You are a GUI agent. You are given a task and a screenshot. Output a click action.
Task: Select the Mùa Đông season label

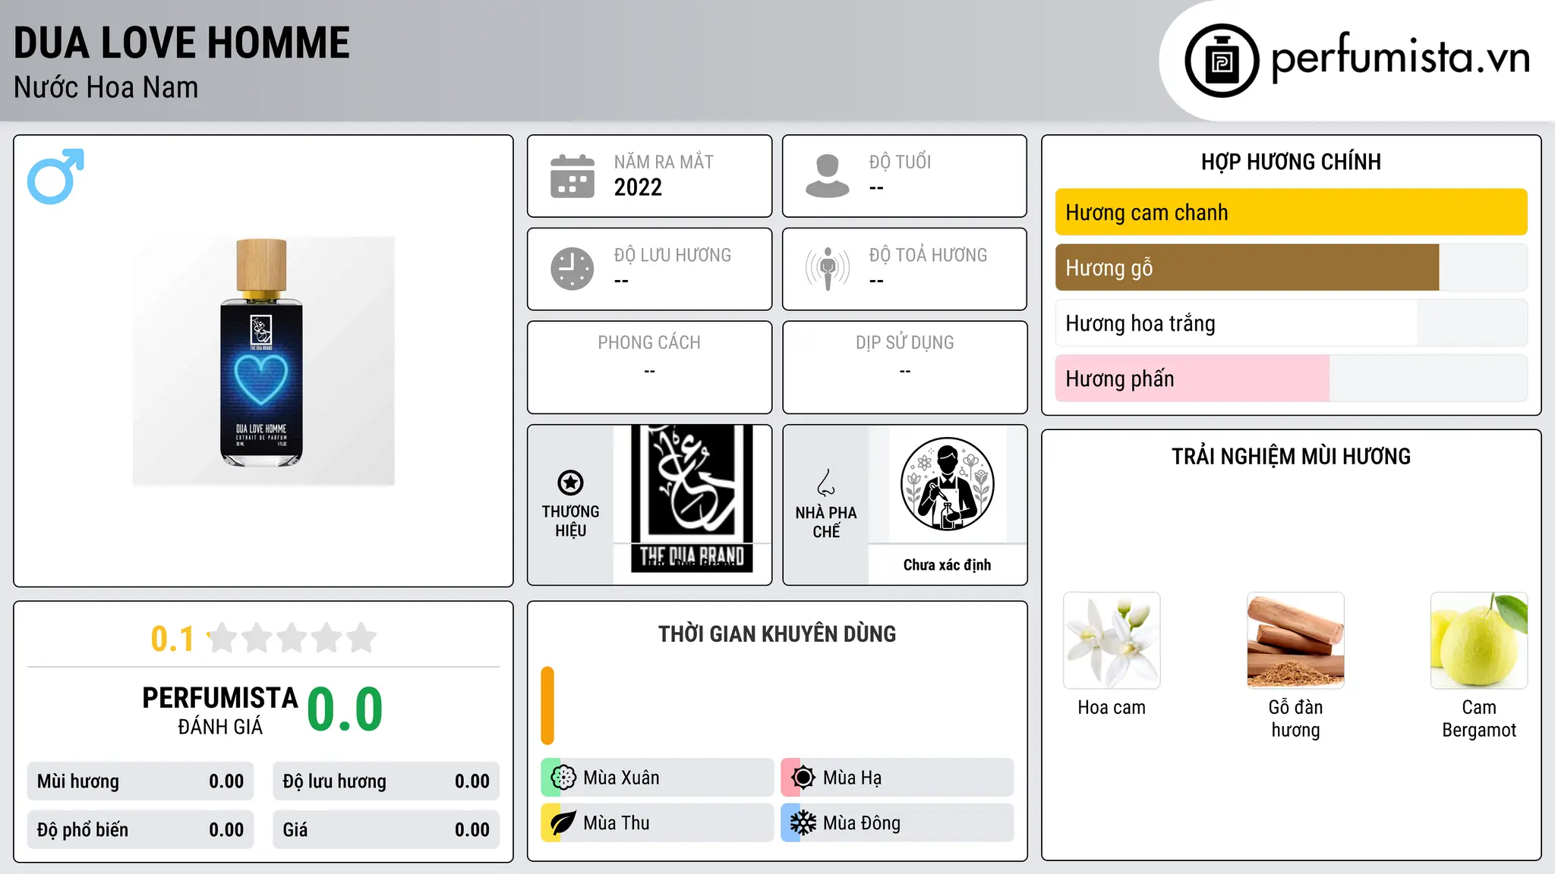click(x=862, y=823)
